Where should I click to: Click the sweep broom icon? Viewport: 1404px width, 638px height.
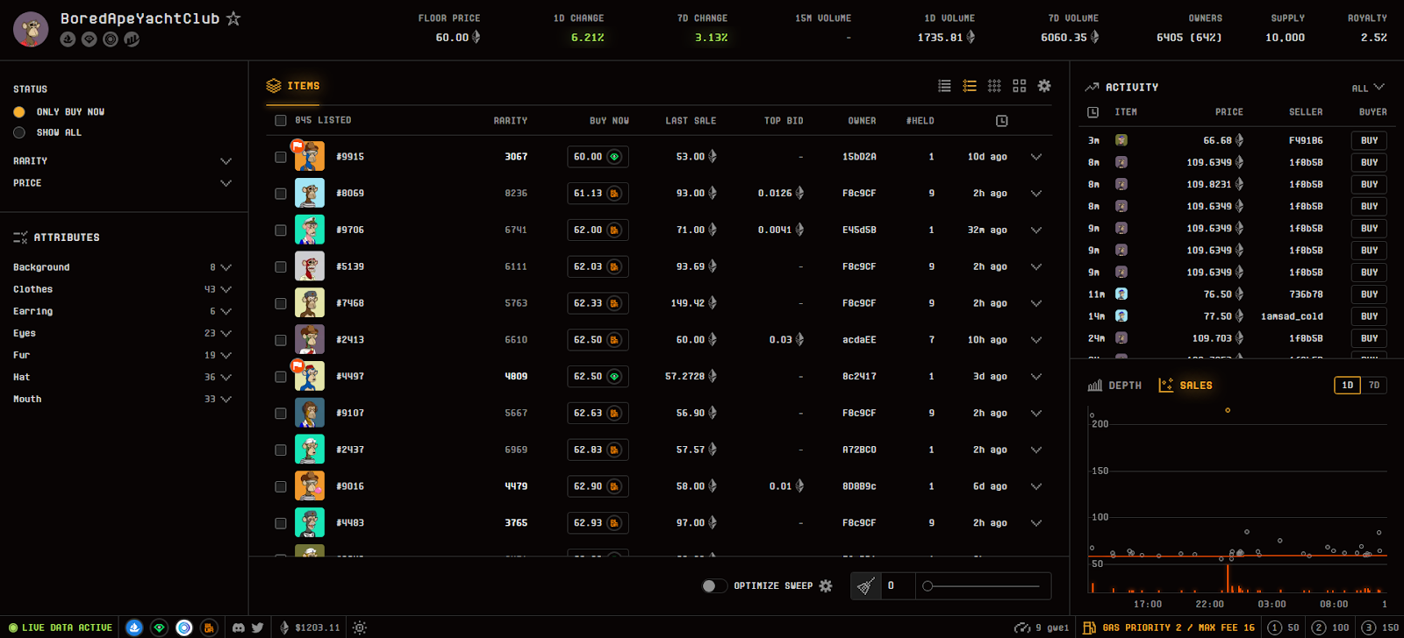[866, 585]
